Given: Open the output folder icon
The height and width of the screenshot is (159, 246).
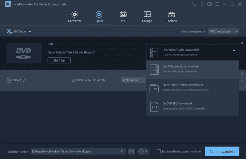Looking at the screenshot, I should [132, 152].
